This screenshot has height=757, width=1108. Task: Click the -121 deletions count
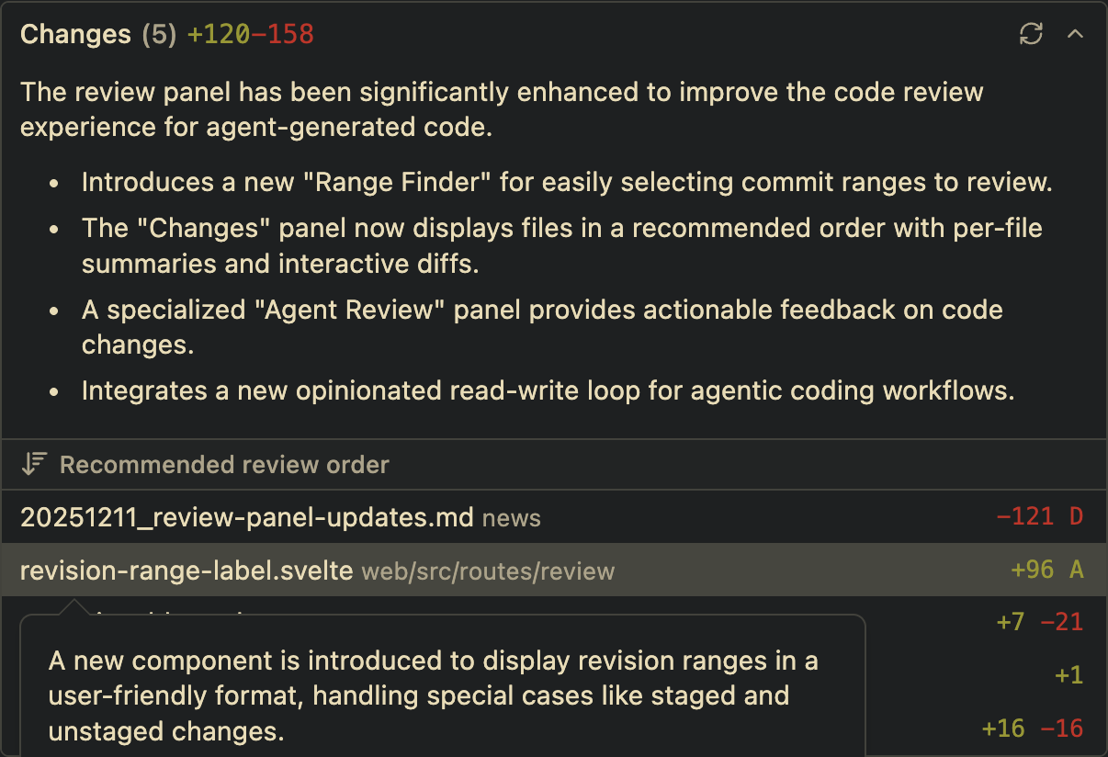pyautogui.click(x=1024, y=516)
